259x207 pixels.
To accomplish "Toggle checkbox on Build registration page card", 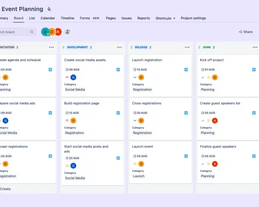I will [x=118, y=113].
